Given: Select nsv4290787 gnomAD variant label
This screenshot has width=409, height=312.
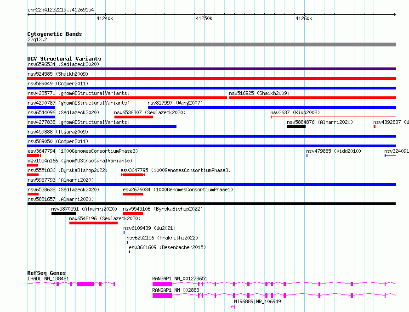Looking at the screenshot, I should click(79, 103).
